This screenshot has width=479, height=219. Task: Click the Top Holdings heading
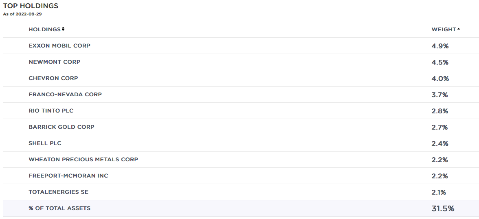tap(31, 6)
